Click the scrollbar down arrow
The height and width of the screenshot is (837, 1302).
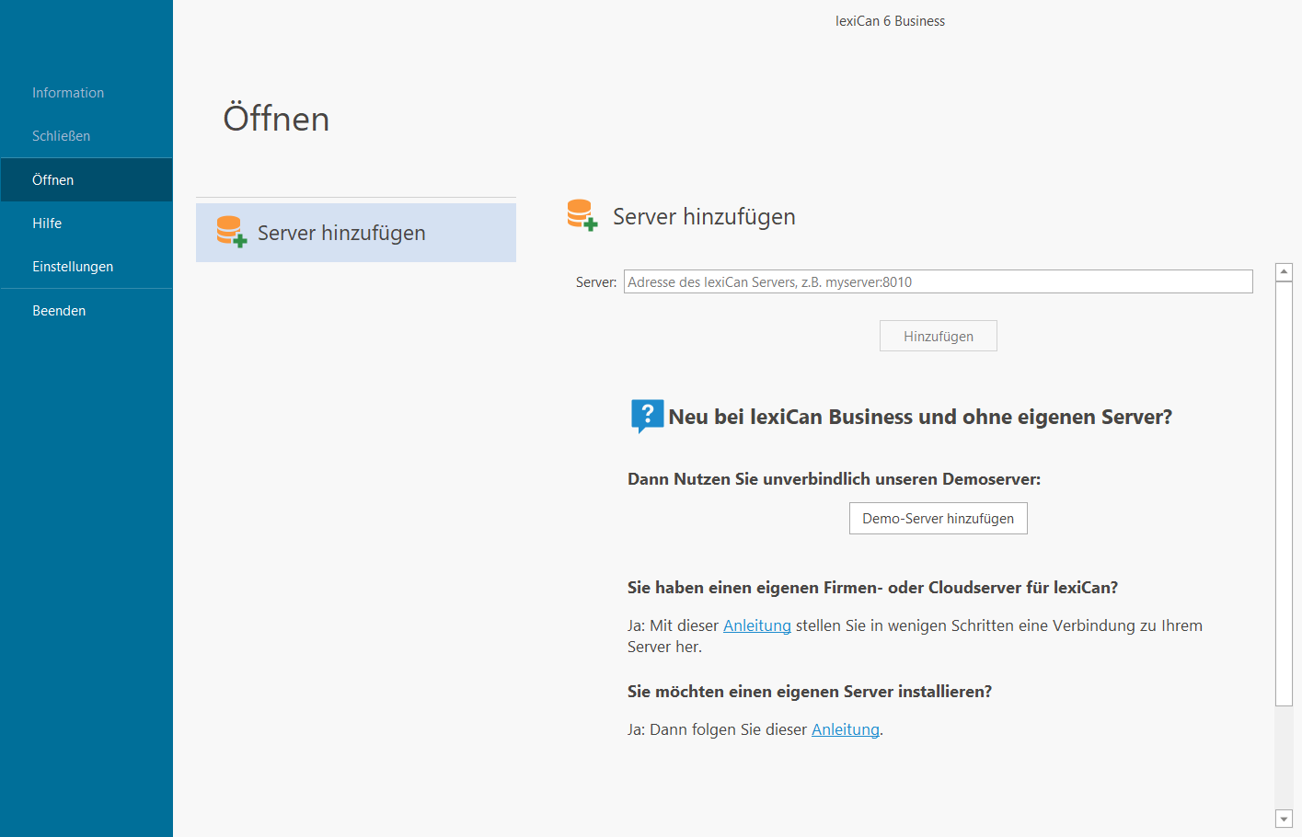[x=1284, y=819]
